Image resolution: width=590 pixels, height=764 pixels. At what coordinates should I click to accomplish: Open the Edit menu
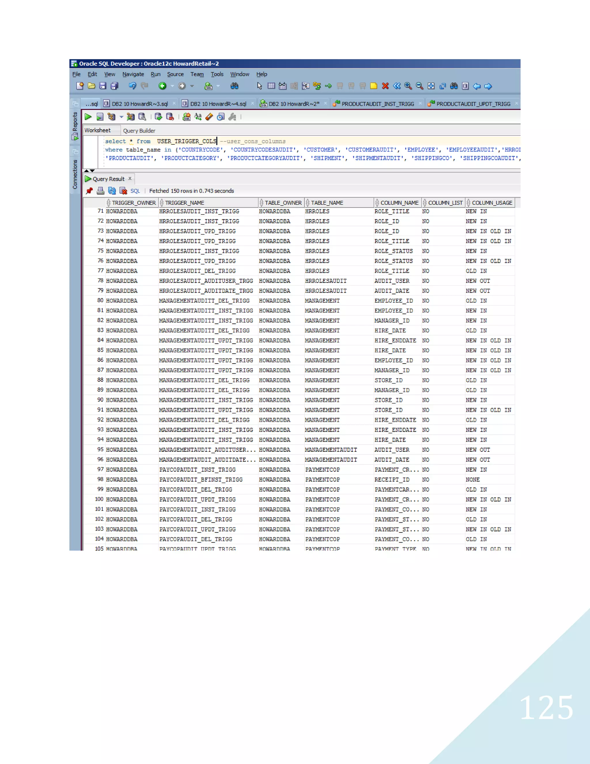point(92,74)
